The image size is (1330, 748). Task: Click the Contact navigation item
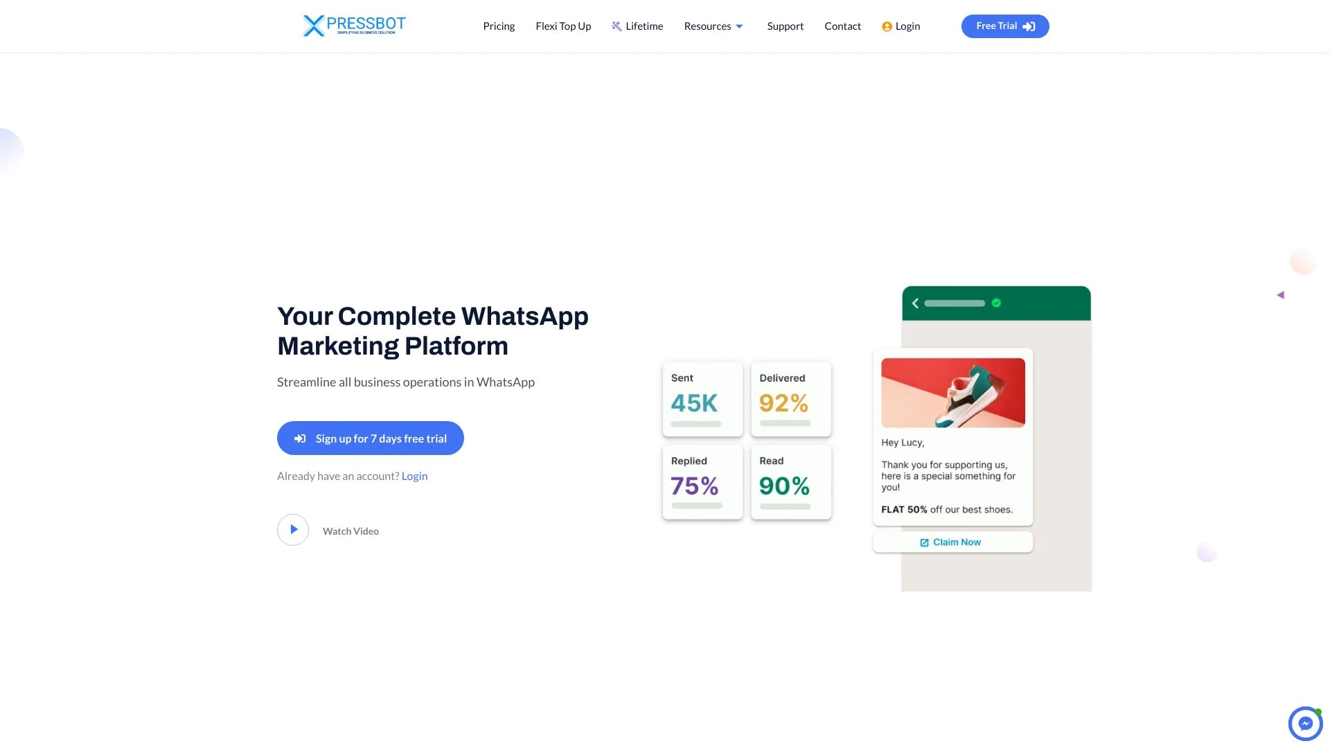[843, 26]
